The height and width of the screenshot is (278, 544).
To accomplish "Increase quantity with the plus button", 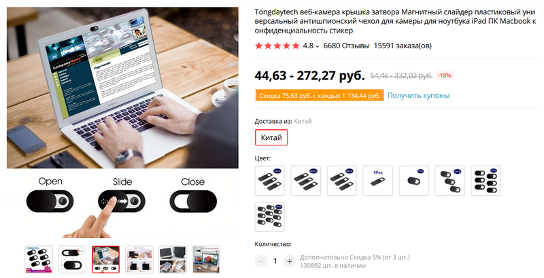I will pos(290,261).
